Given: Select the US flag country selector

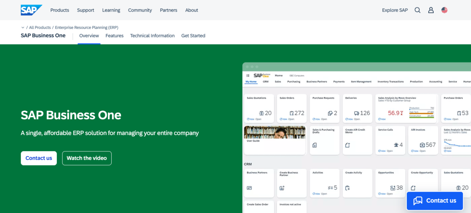Looking at the screenshot, I should [444, 10].
